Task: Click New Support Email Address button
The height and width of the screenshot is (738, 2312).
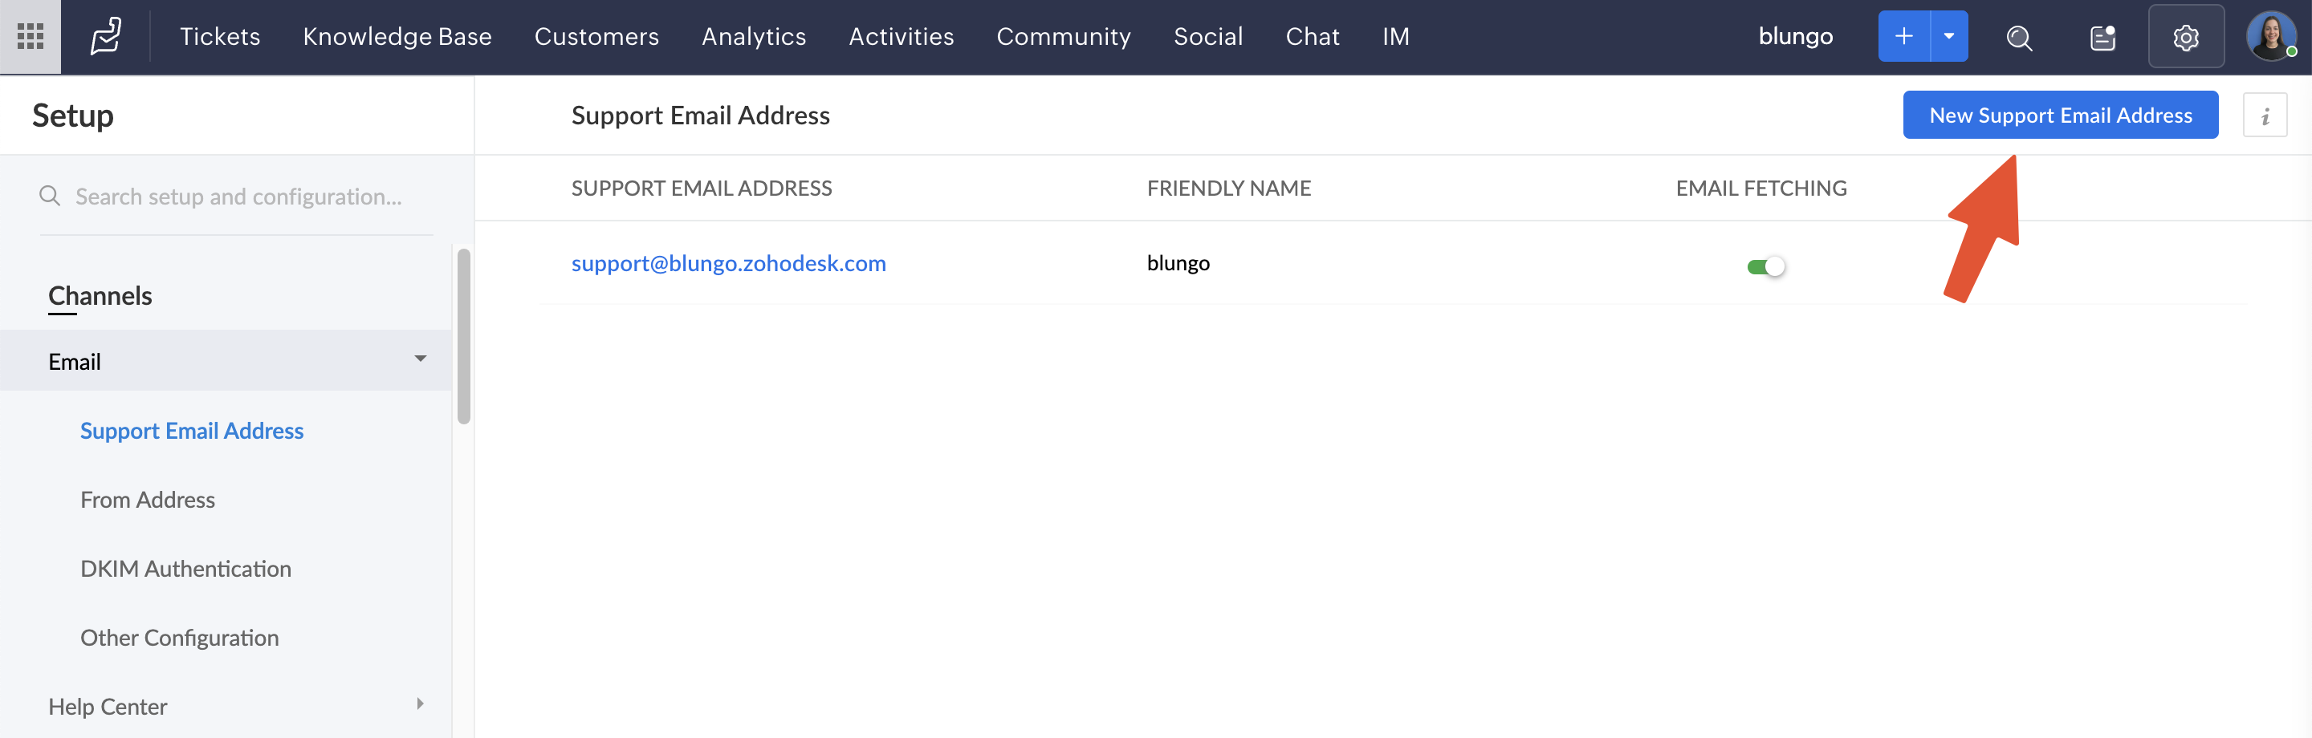Action: pos(2061,115)
